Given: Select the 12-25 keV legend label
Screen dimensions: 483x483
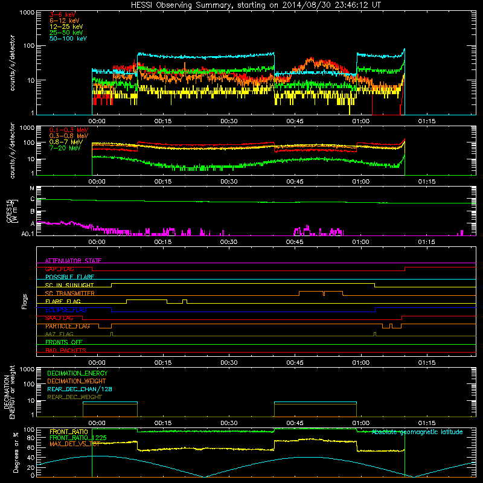Looking at the screenshot, I should click(x=66, y=27).
